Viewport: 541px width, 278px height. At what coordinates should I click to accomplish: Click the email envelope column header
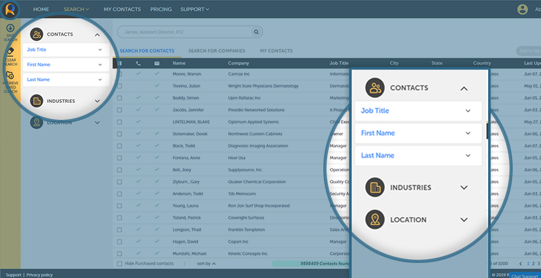point(157,63)
